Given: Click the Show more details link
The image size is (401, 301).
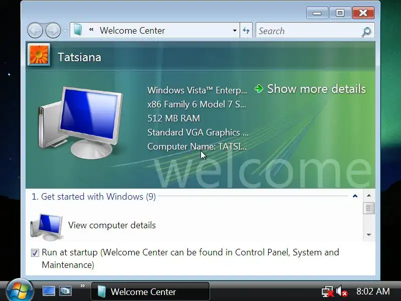Looking at the screenshot, I should (x=316, y=89).
